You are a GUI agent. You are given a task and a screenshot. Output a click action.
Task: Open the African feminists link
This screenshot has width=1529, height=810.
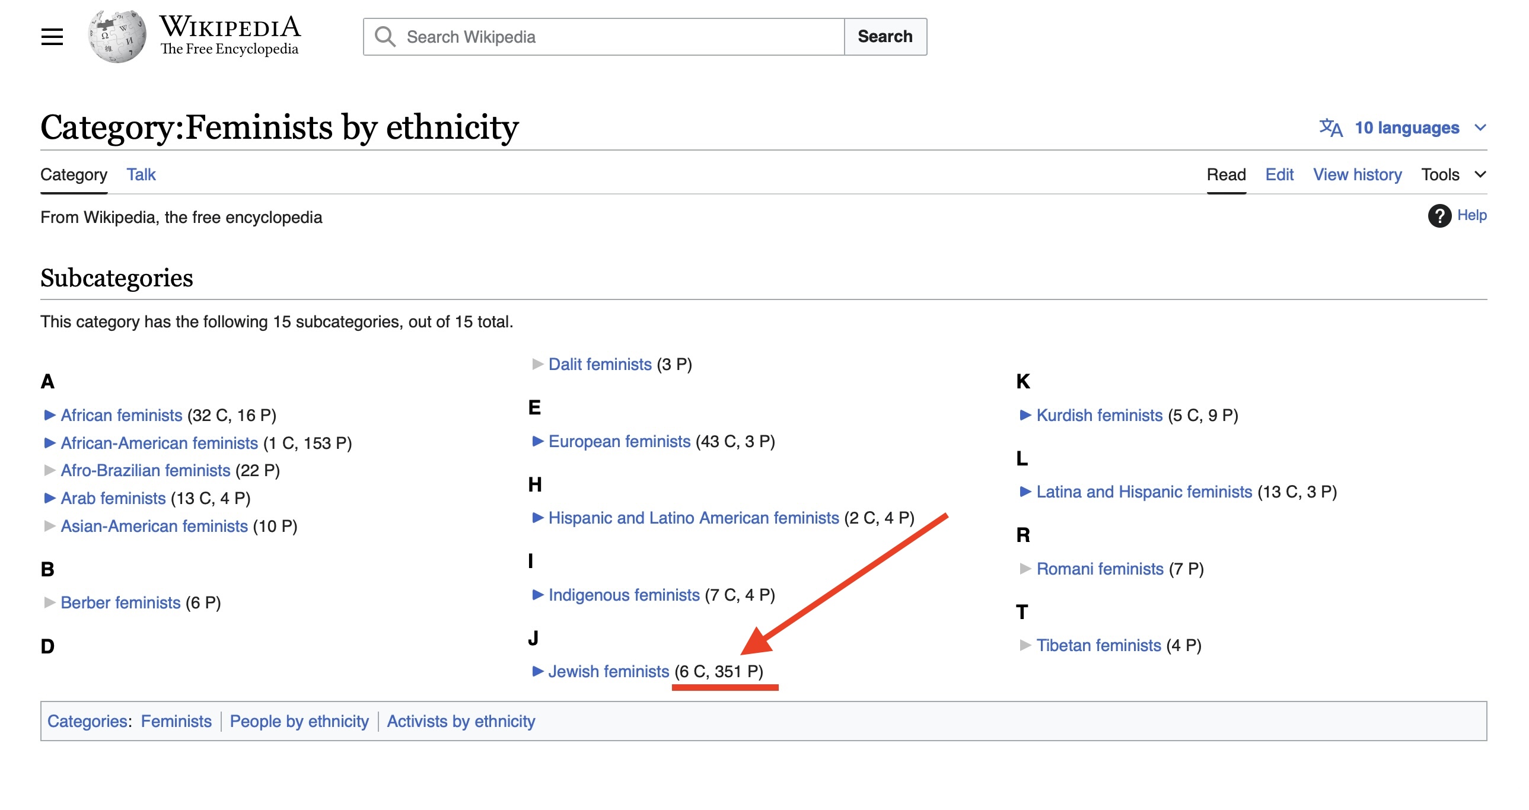click(x=121, y=415)
